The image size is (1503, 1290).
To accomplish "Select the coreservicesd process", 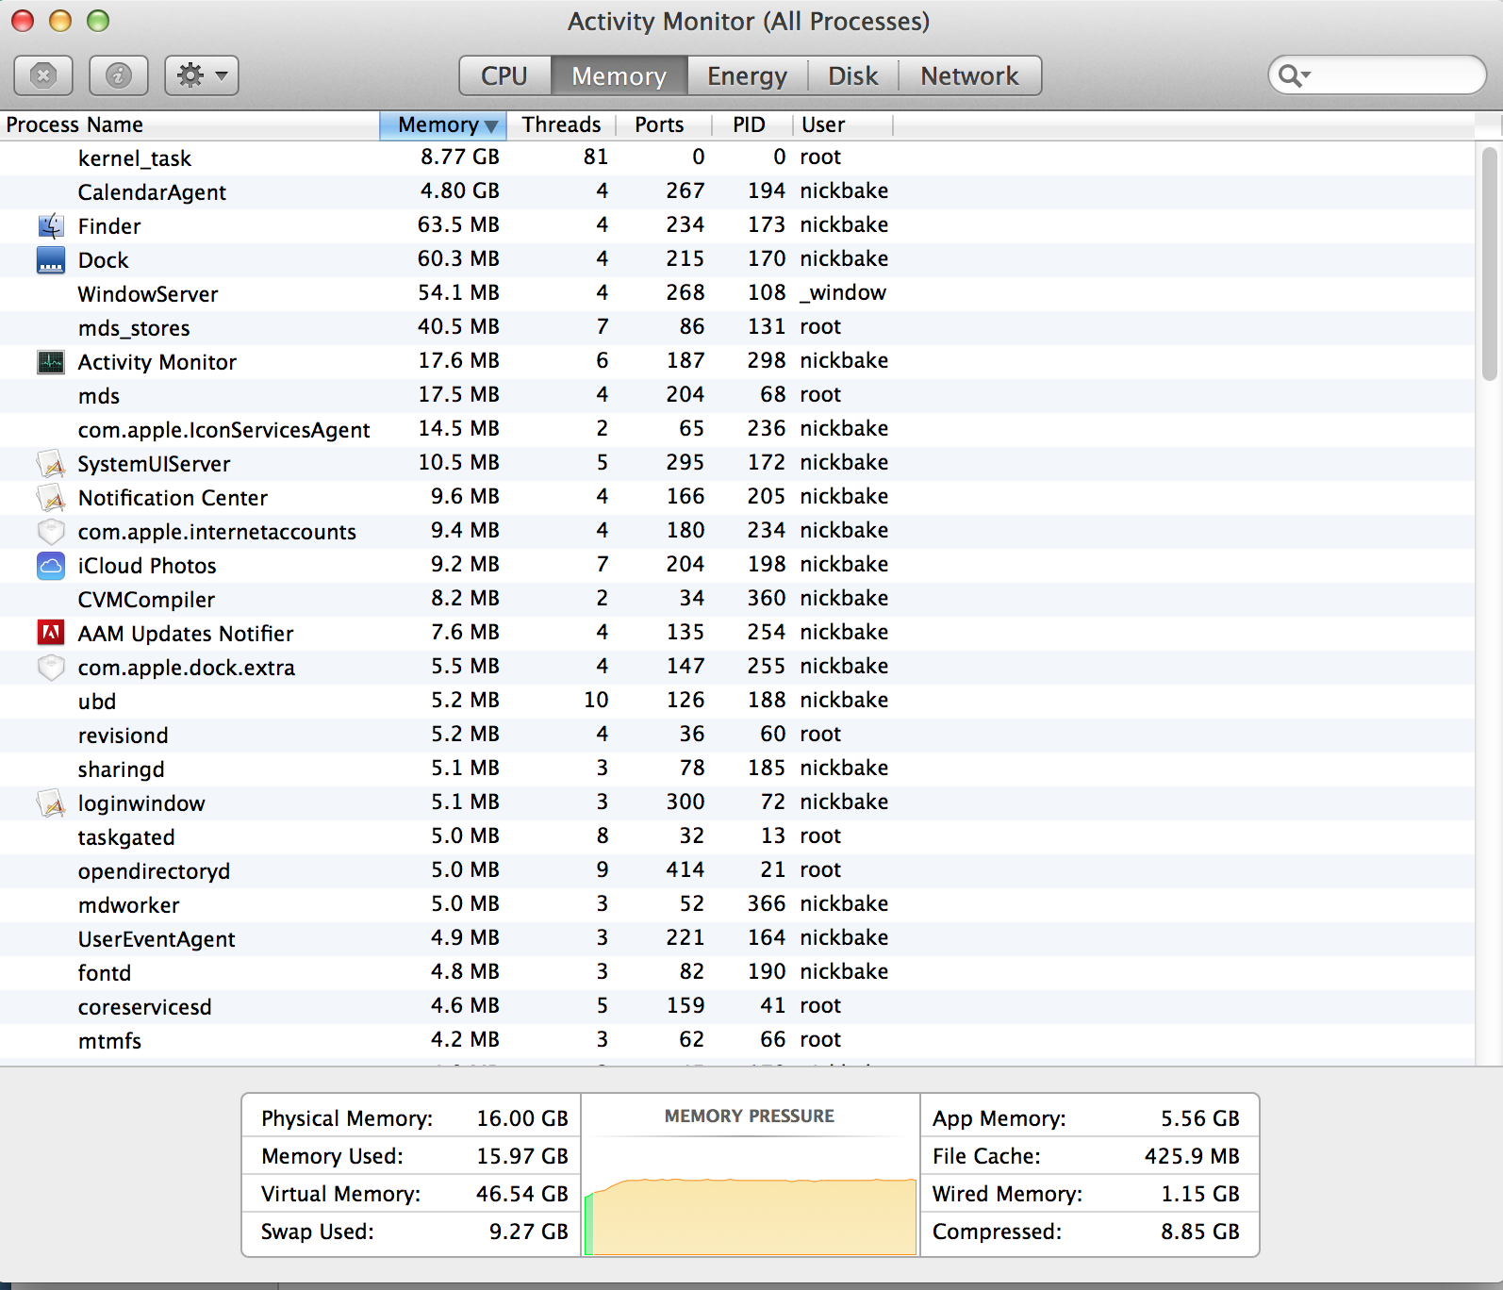I will click(x=737, y=1007).
